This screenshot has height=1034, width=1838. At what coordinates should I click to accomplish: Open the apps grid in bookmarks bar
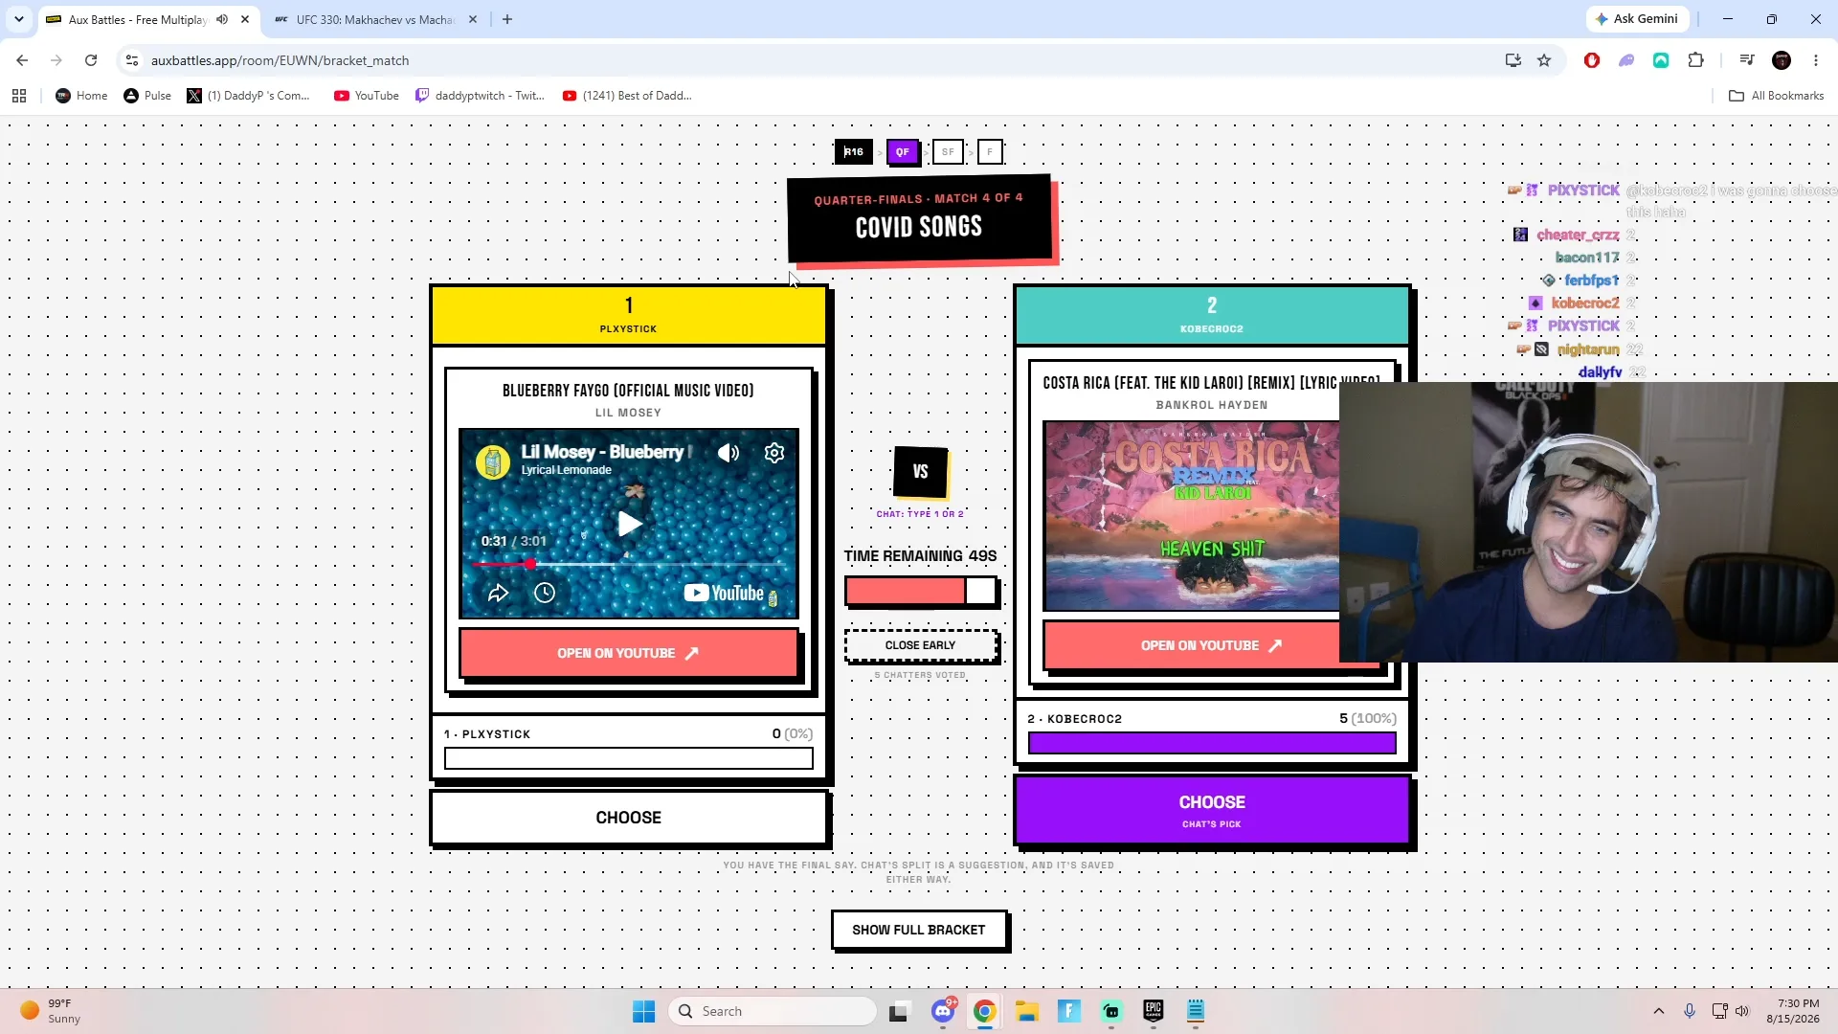point(19,96)
